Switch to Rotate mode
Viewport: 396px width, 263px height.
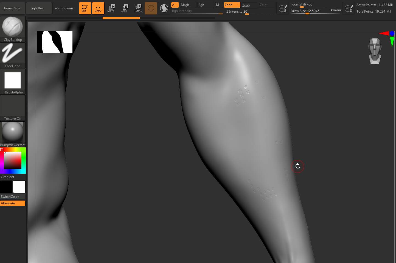coord(137,8)
